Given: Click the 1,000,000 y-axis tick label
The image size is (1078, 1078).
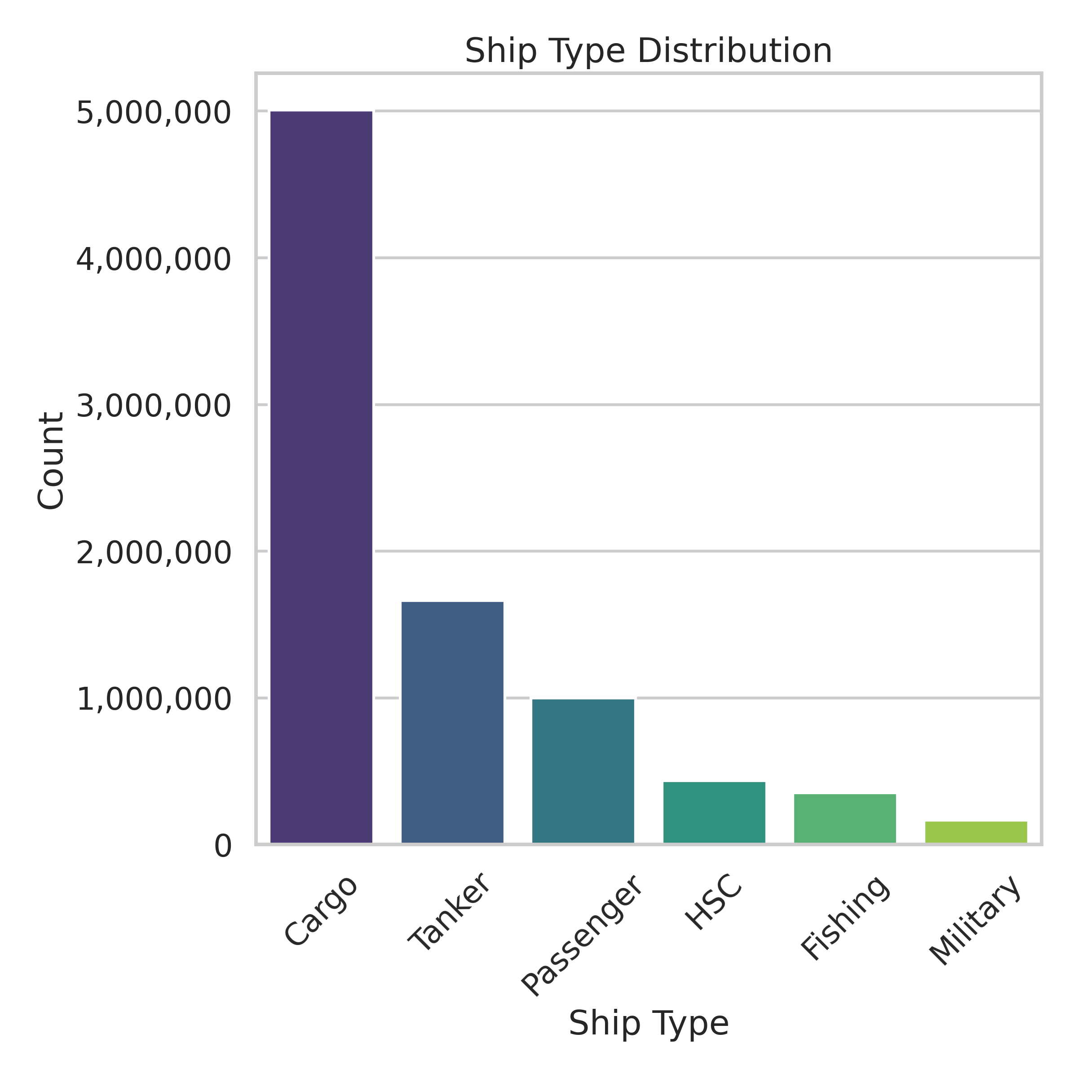Looking at the screenshot, I should click(154, 700).
